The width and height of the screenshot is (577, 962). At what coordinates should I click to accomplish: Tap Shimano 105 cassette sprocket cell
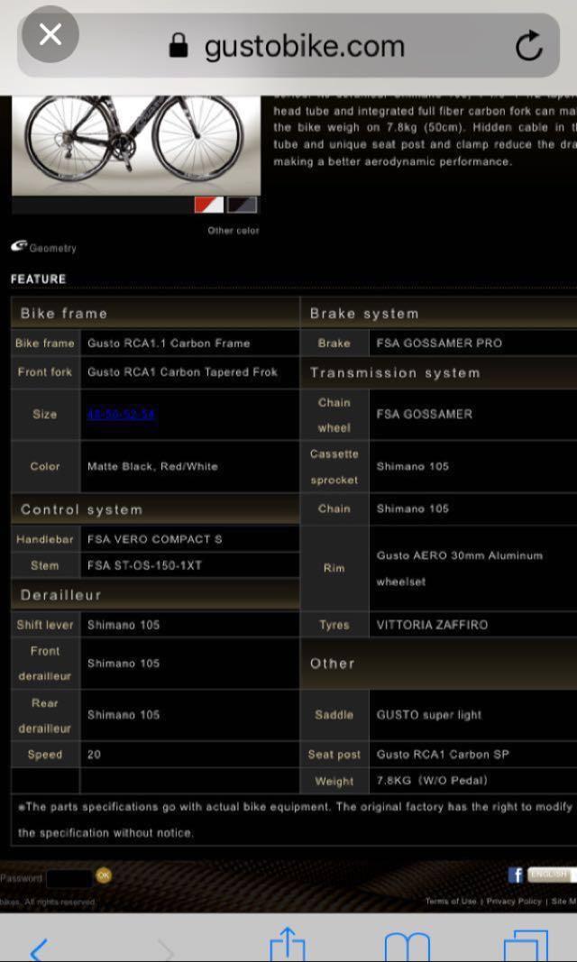pyautogui.click(x=472, y=466)
